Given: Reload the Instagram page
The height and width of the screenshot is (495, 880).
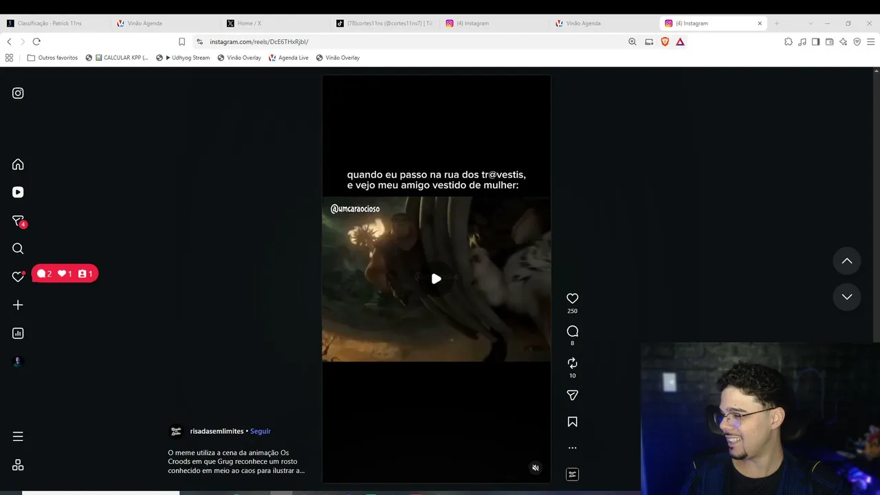Looking at the screenshot, I should click(x=36, y=42).
